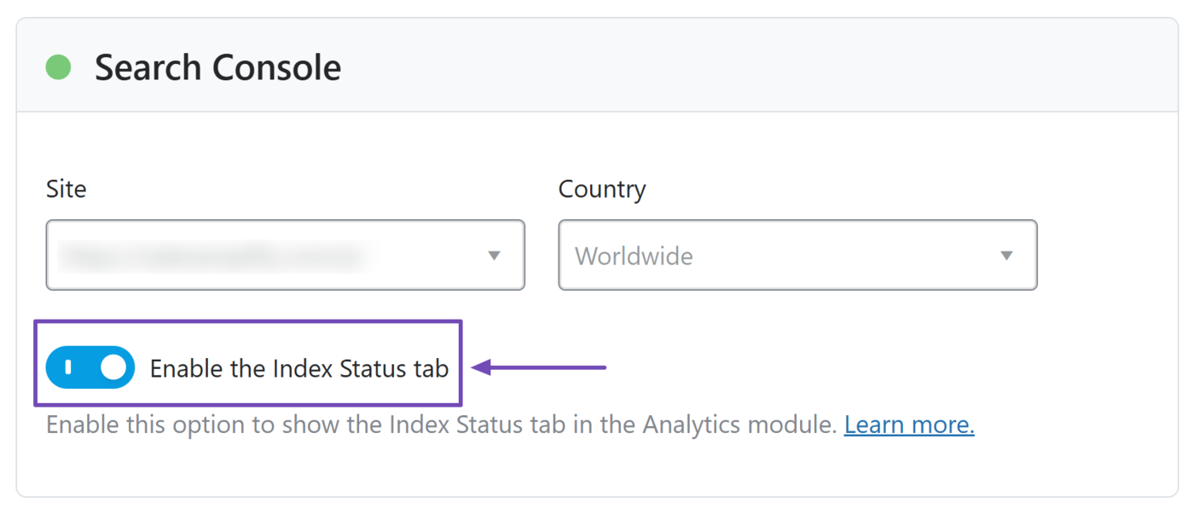Screen dimensions: 1194x514
Task: Click the Site dropdown arrow
Action: coord(494,256)
